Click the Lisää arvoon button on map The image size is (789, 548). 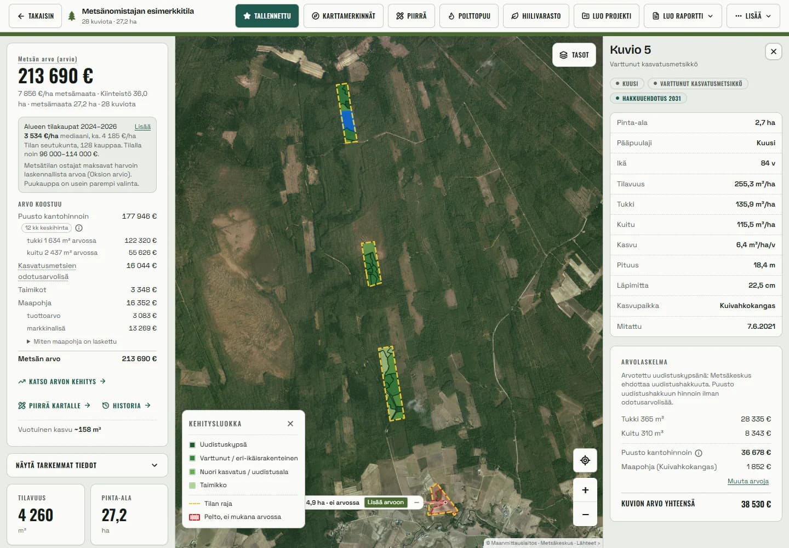[386, 503]
